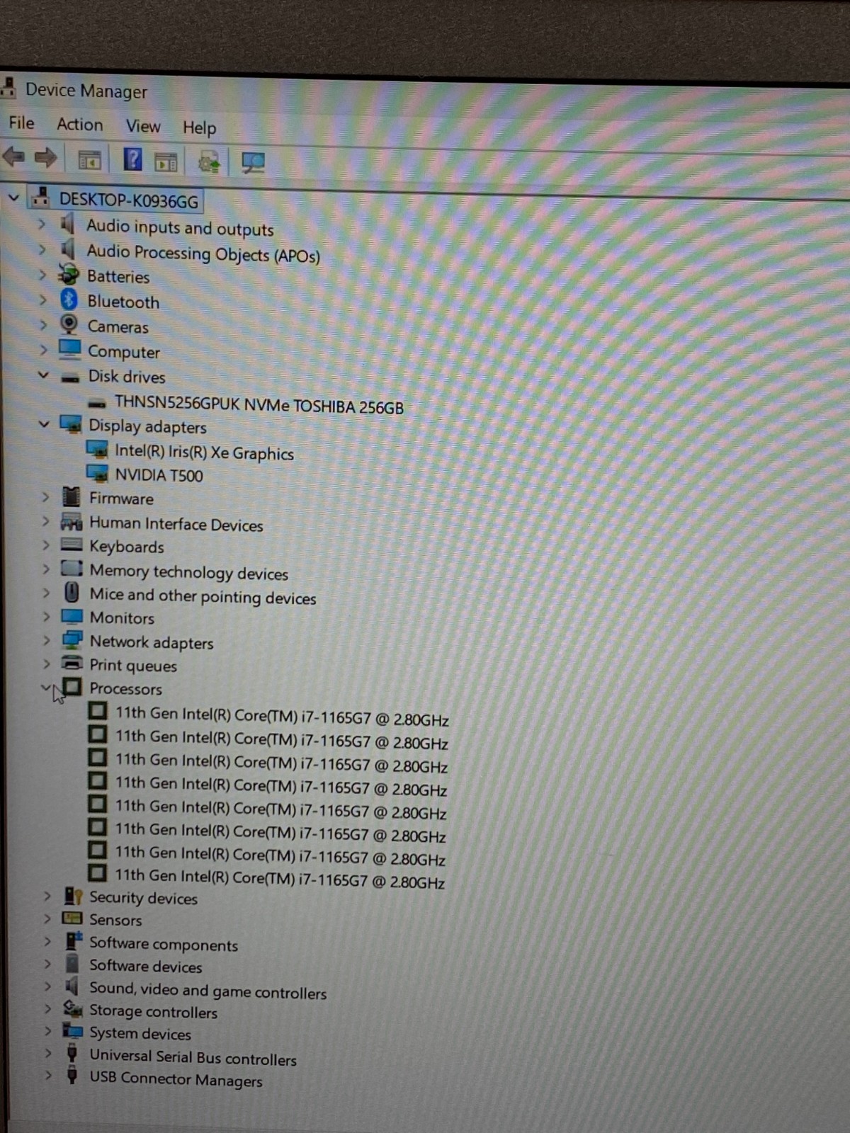Viewport: 850px width, 1133px height.
Task: Expand the Sound, video and game controllers arrow
Action: click(47, 986)
